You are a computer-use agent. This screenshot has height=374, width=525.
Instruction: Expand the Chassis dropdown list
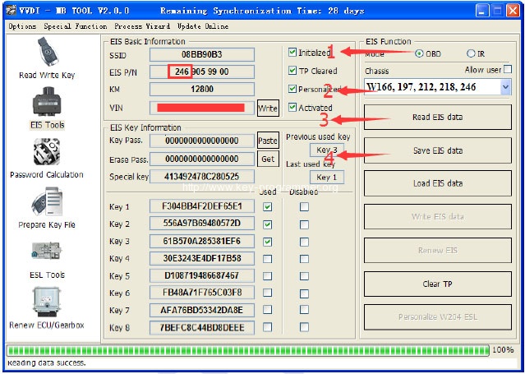(505, 87)
